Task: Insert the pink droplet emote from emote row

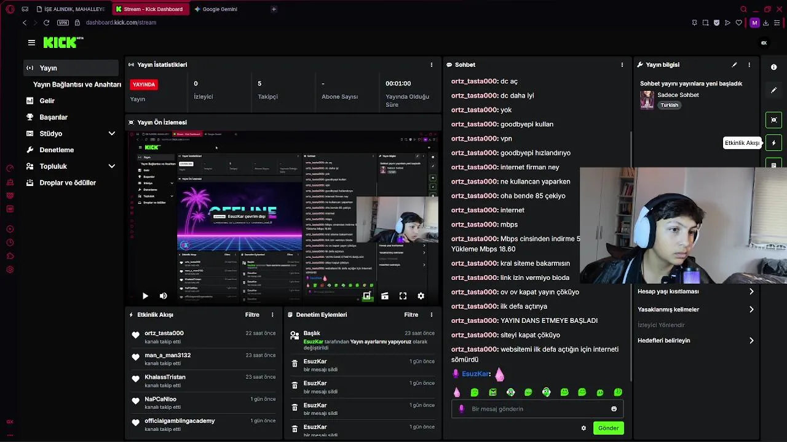Action: (x=457, y=392)
